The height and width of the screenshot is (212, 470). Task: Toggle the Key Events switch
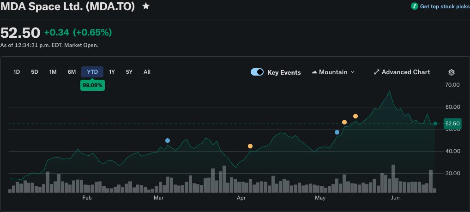[257, 72]
